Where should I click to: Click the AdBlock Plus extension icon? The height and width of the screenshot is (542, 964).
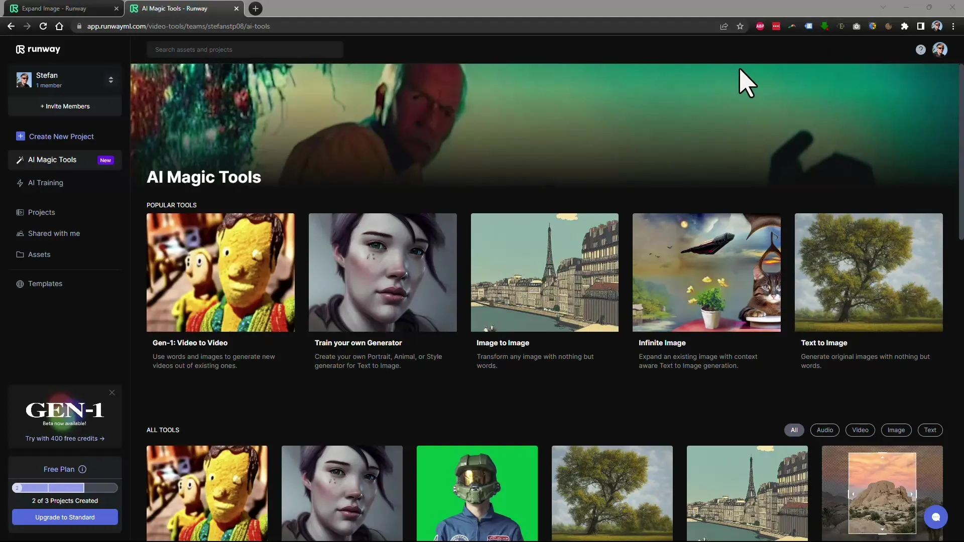760,26
